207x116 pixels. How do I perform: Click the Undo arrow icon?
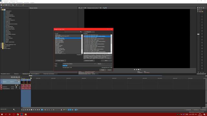pyautogui.click(x=16, y=5)
